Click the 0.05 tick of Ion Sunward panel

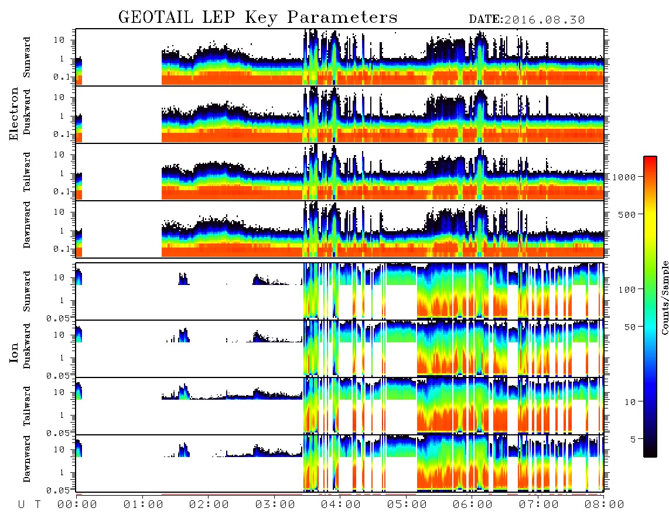57,318
